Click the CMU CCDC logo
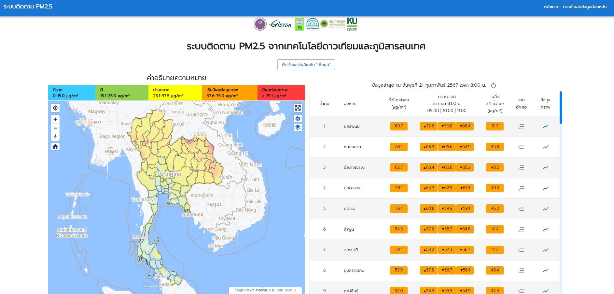This screenshot has width=614, height=294. (333, 24)
